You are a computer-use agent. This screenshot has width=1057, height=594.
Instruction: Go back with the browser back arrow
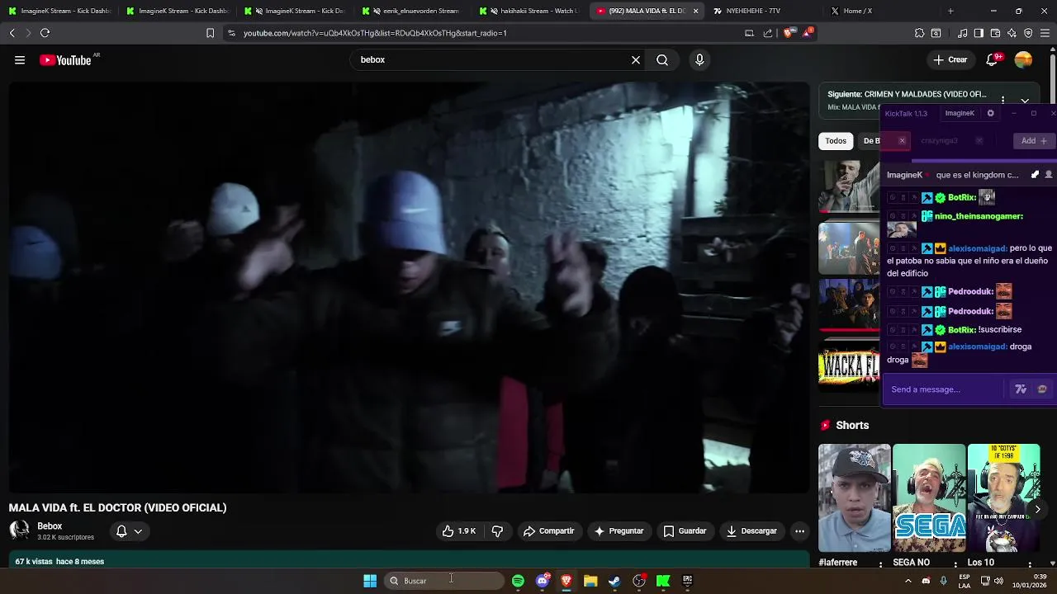[x=12, y=33]
